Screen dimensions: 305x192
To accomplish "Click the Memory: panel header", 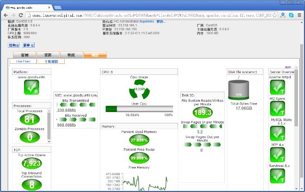I will pyautogui.click(x=139, y=126).
